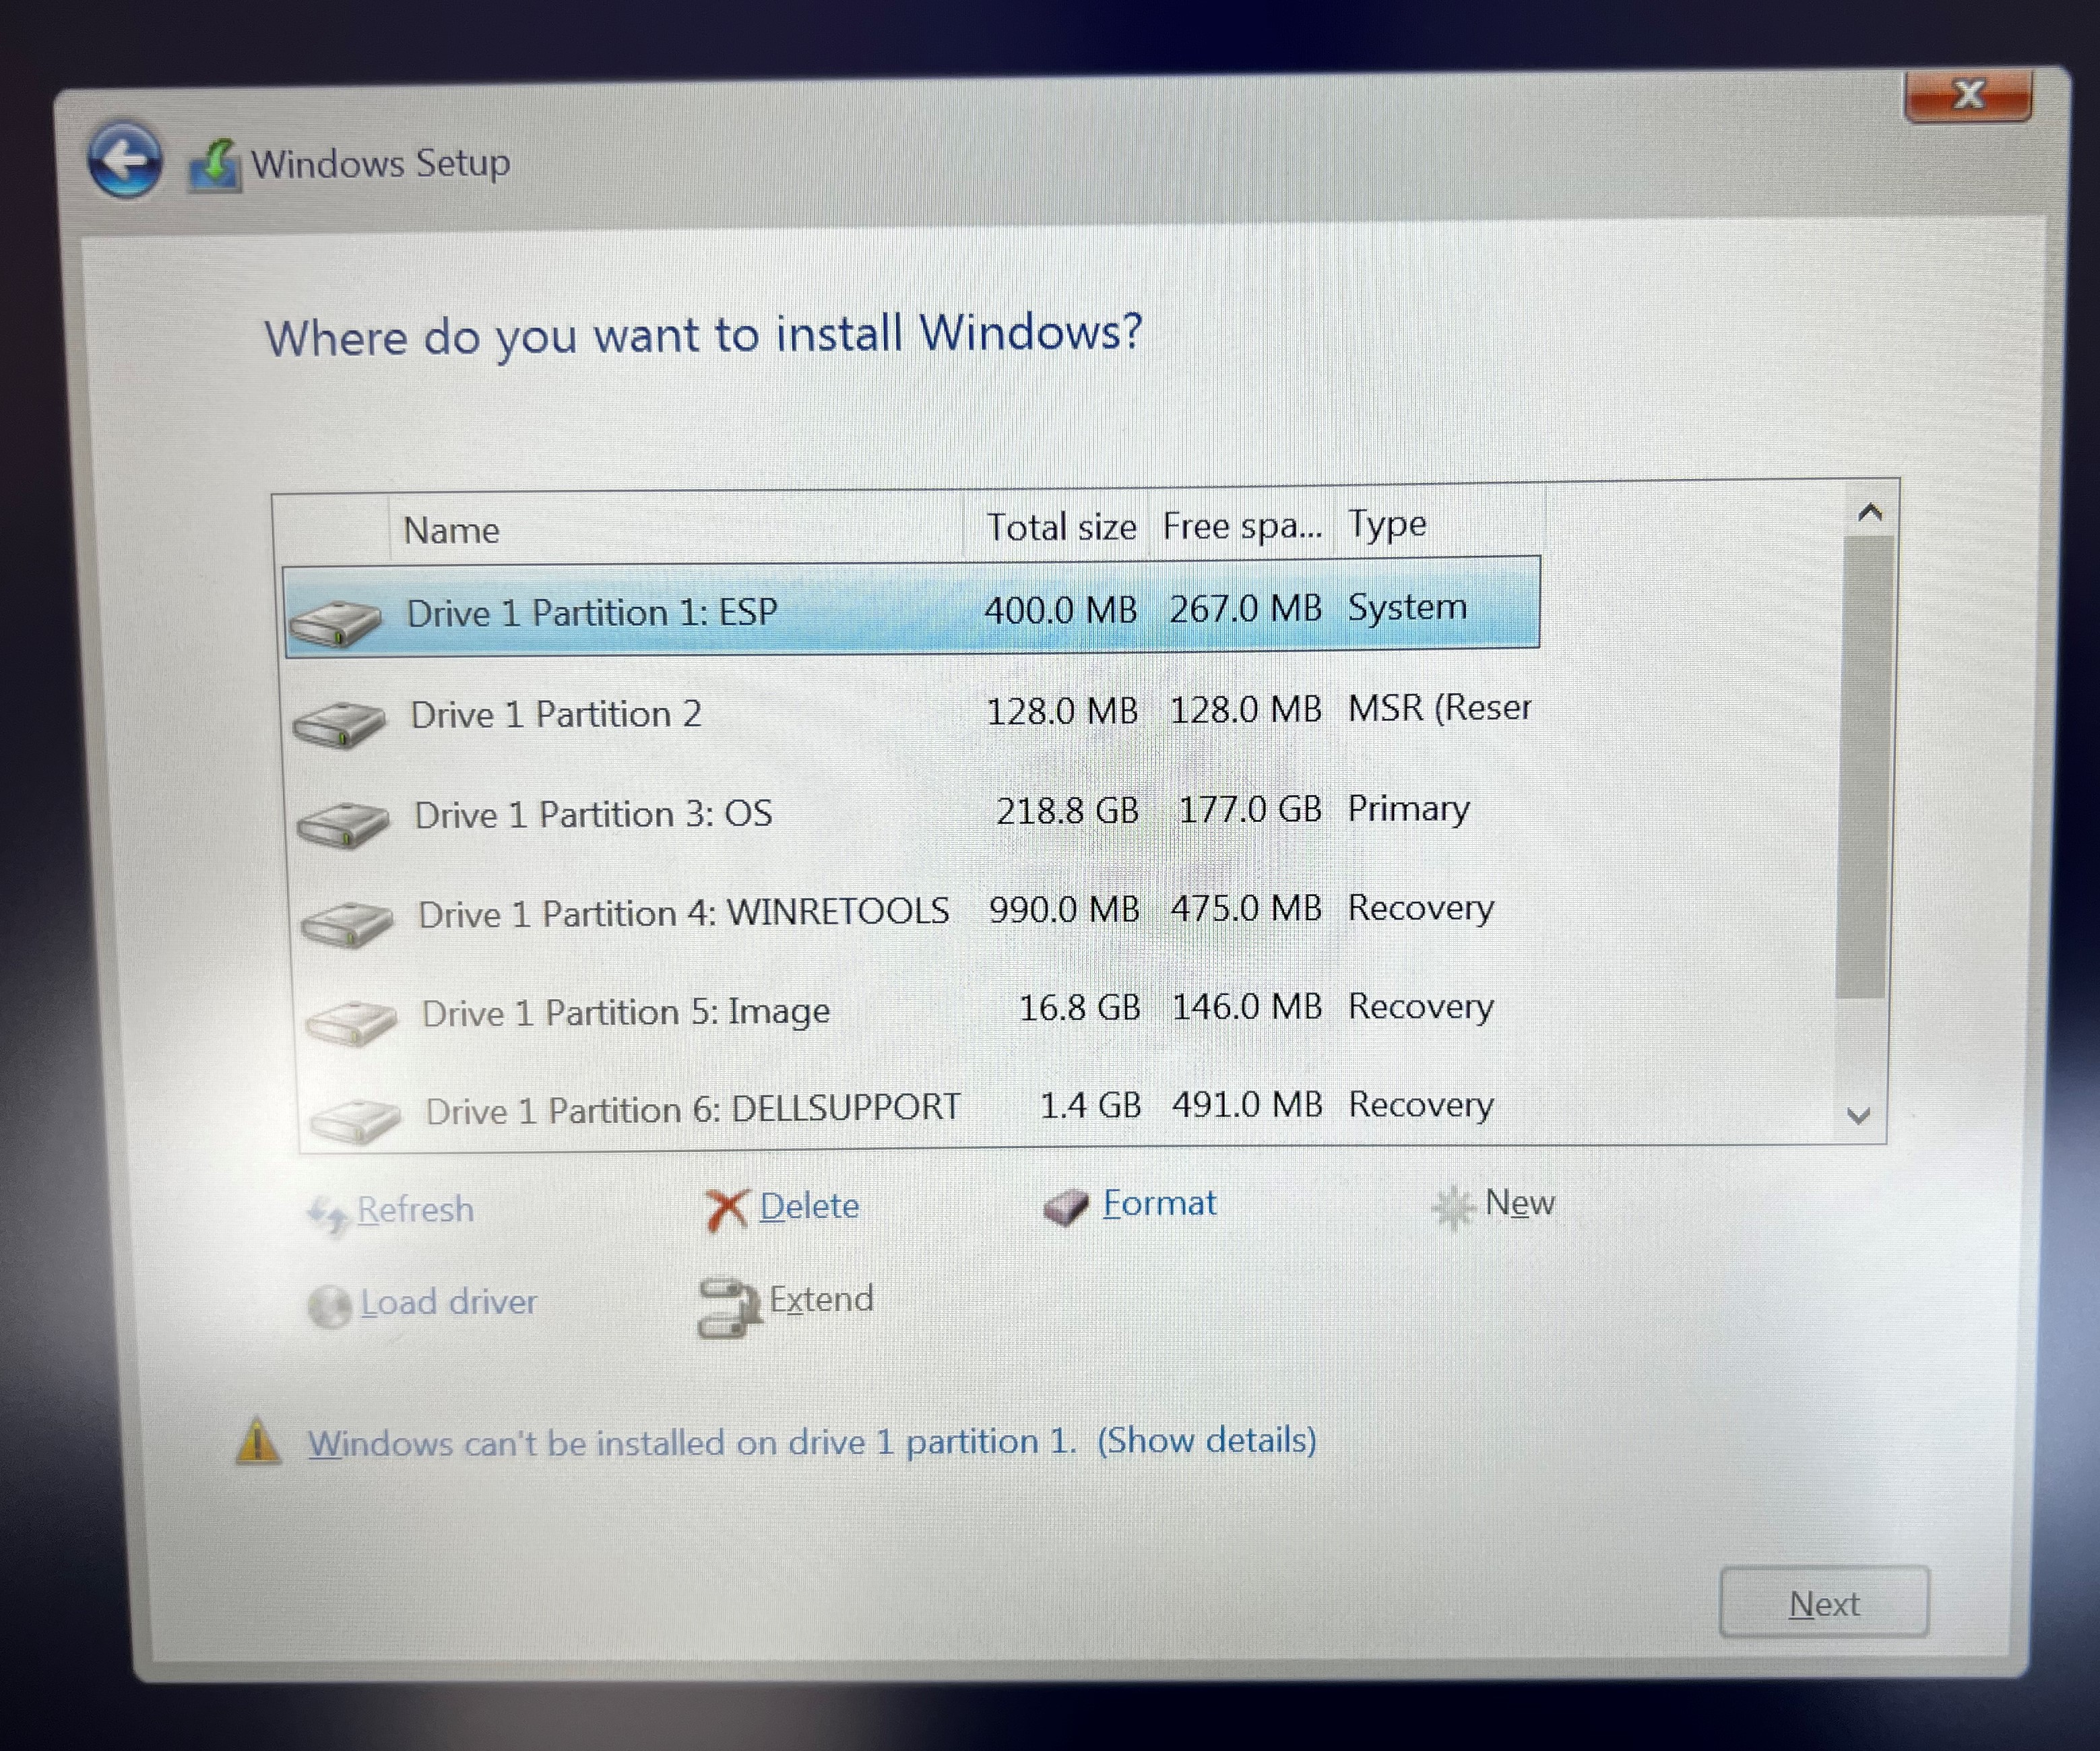Click the Extend partition icon
Screen dimensions: 2100x1751
729,1307
